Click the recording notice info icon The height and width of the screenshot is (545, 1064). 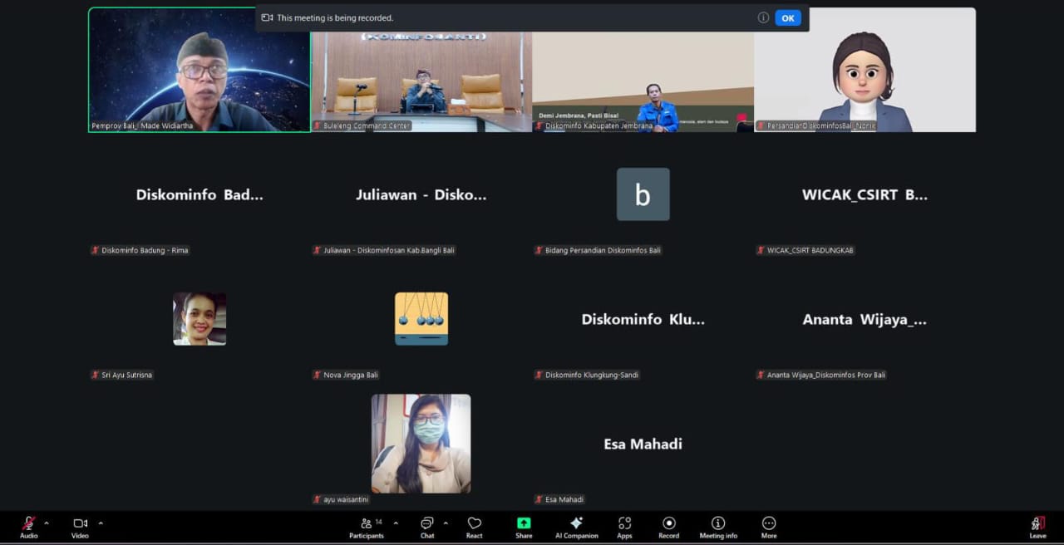click(762, 17)
